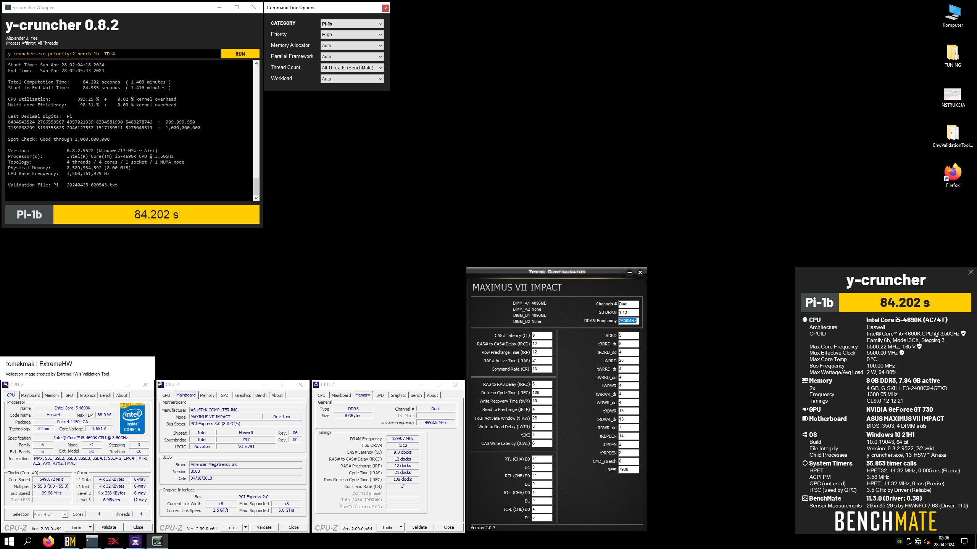Open the Workload dropdown

[351, 79]
